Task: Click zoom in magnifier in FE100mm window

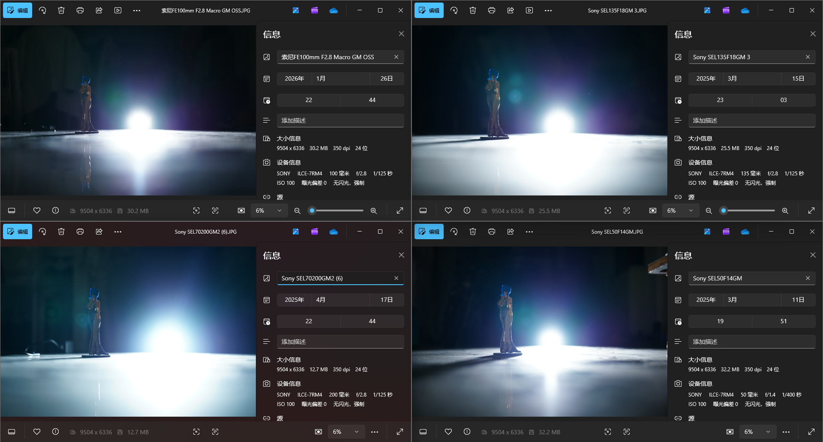Action: [x=374, y=210]
